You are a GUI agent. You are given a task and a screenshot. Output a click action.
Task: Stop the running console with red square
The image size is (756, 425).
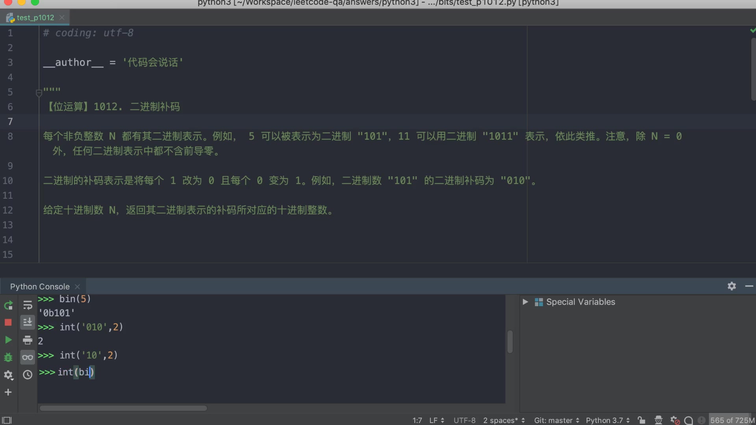click(x=8, y=323)
